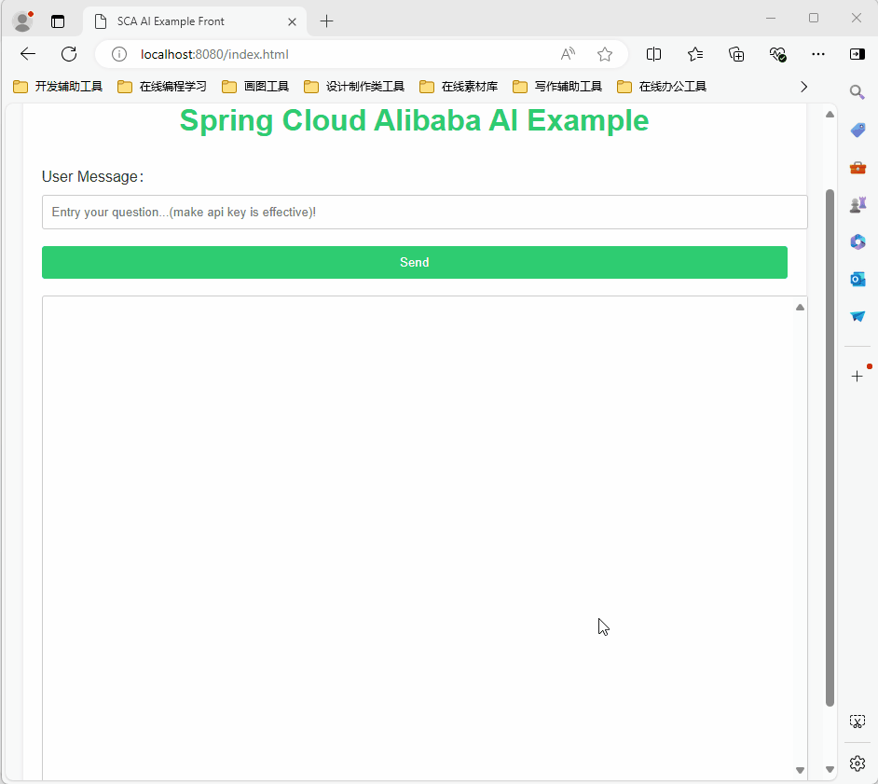
Task: Add current page to favorites
Action: [x=604, y=54]
